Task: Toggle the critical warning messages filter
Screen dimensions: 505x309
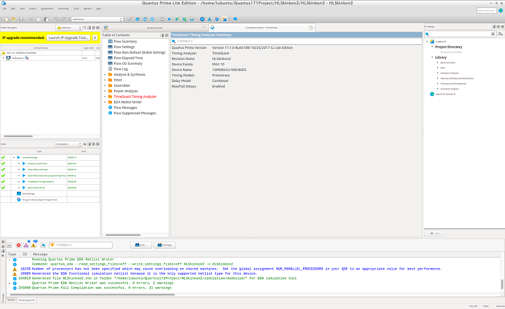Action: (x=26, y=245)
